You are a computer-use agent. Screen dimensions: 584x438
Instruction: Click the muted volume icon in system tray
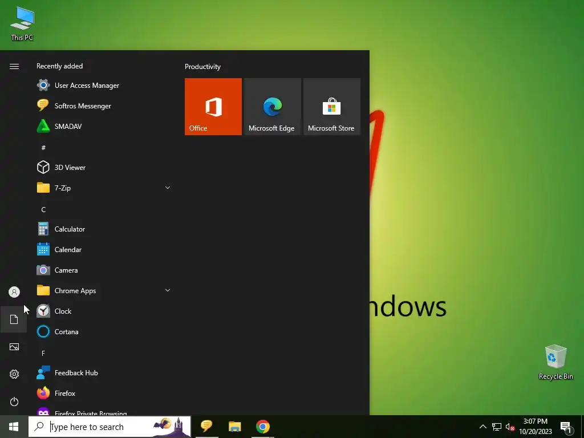[510, 427]
